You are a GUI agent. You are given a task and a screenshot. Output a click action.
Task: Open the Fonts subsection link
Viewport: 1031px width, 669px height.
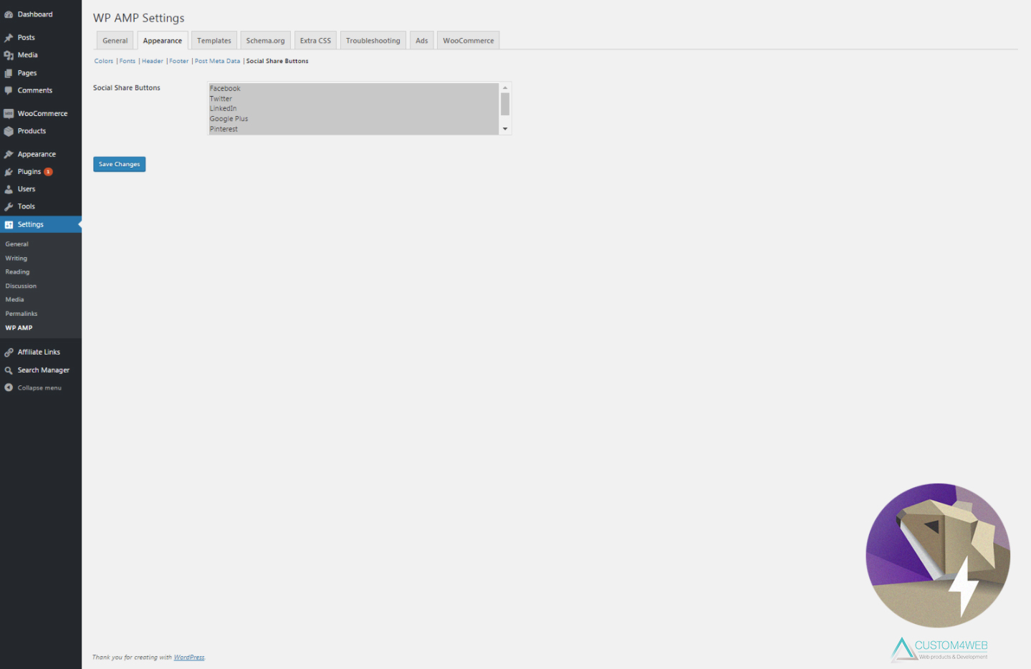(x=128, y=61)
